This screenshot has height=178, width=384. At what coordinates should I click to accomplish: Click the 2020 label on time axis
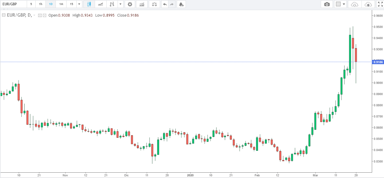190,175
